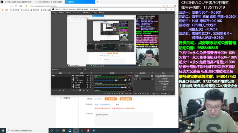Remove selected source with Sources minus icon
The height and width of the screenshot is (133, 238).
point(77,90)
